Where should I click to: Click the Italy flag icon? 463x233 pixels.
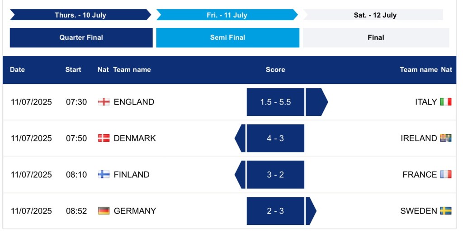[x=446, y=102]
